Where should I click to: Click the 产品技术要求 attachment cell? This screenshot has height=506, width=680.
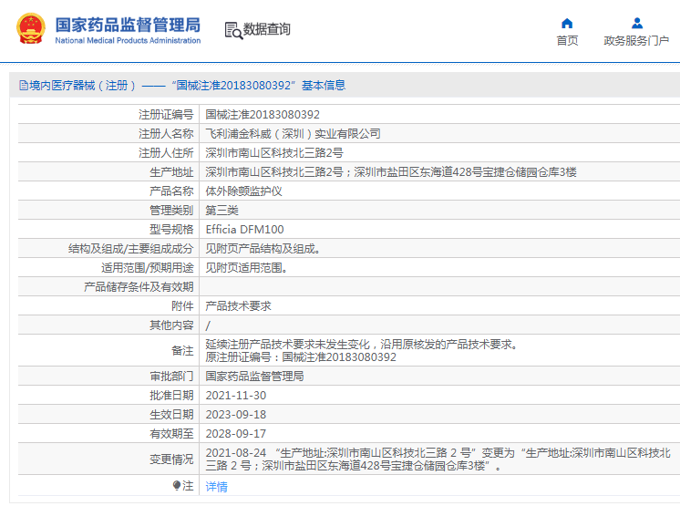point(238,306)
